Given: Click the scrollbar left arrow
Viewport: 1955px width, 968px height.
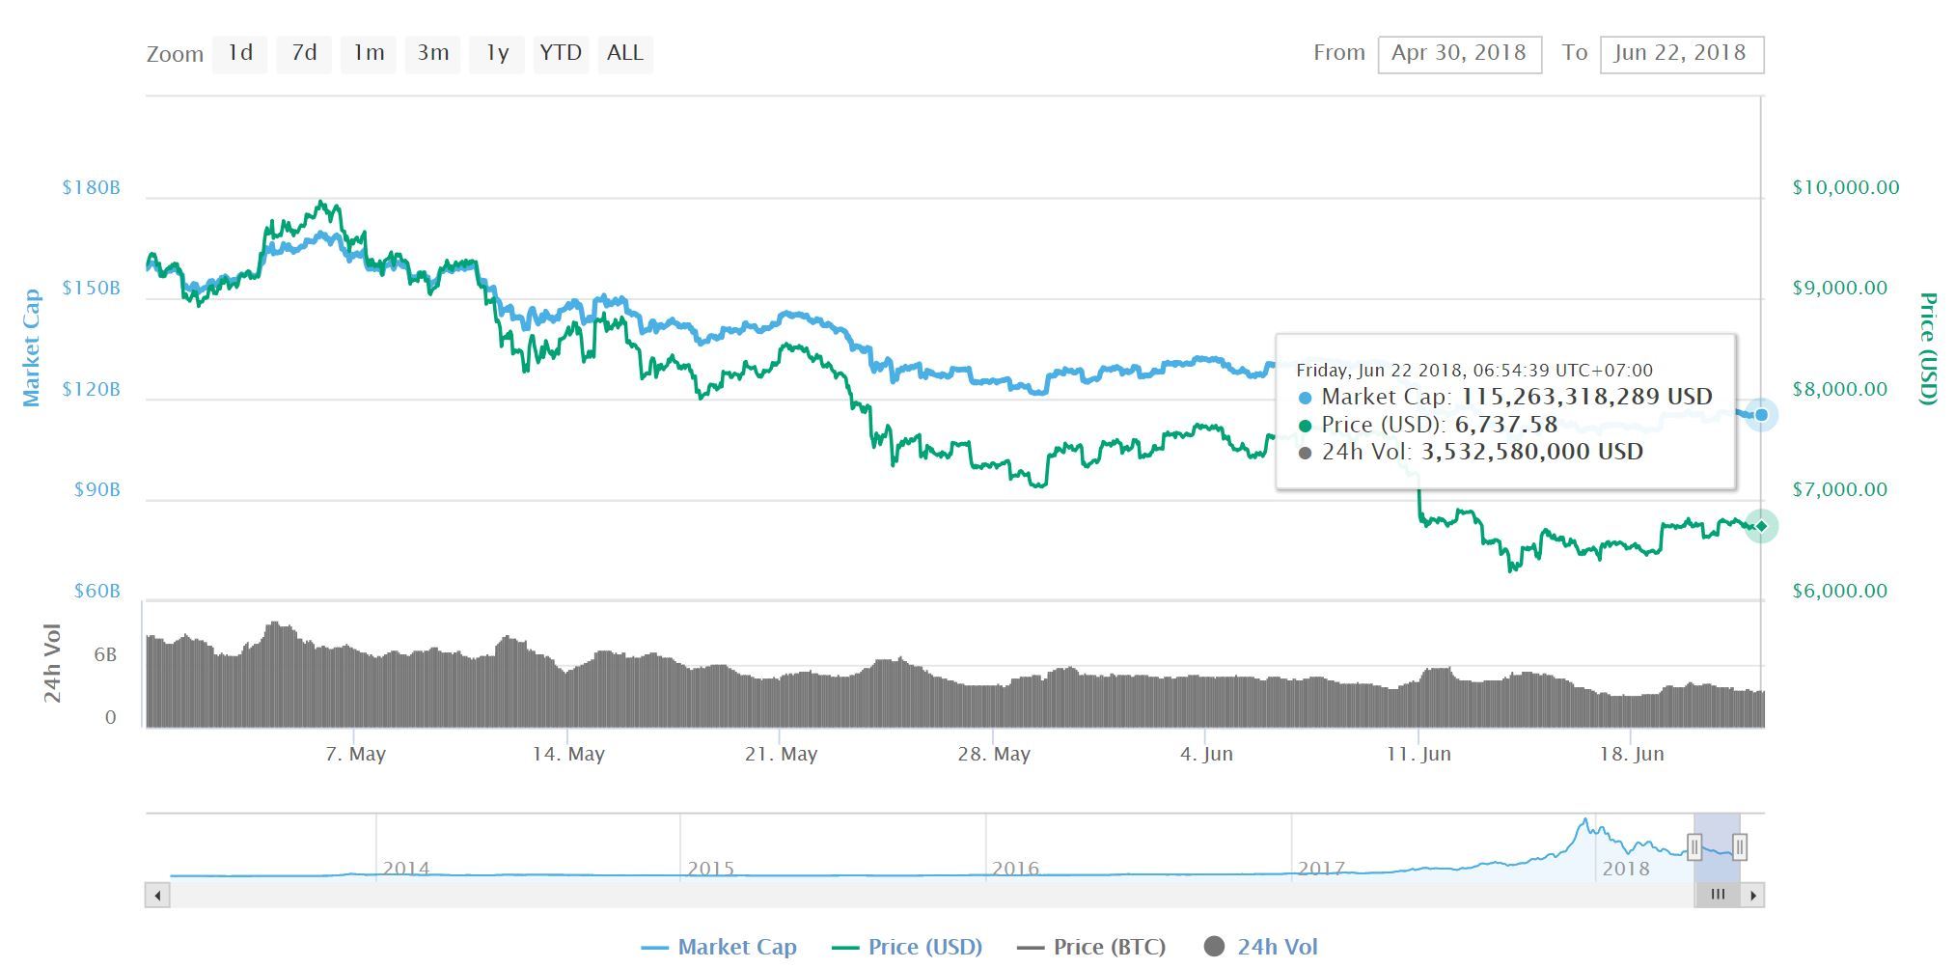Looking at the screenshot, I should pos(157,896).
